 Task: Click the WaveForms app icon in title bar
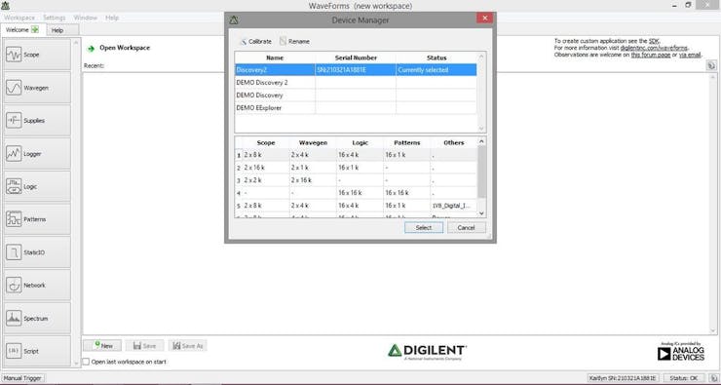[x=6, y=6]
